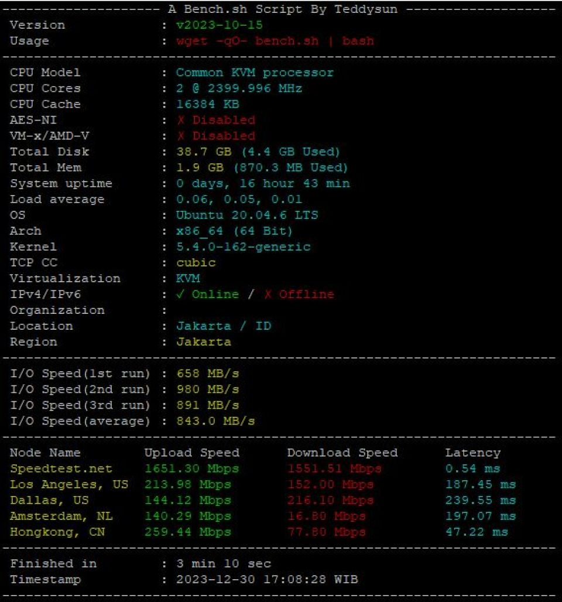Select the version text v2023-10-15
Image resolution: width=562 pixels, height=602 pixels.
219,25
